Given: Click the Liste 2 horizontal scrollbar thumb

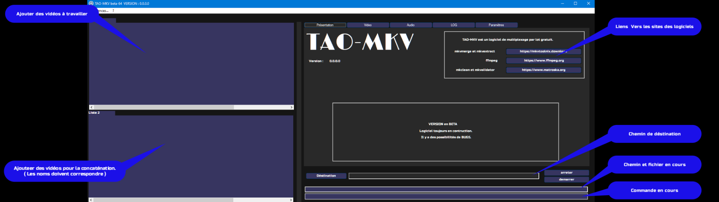Looking at the screenshot, I should click(x=163, y=200).
